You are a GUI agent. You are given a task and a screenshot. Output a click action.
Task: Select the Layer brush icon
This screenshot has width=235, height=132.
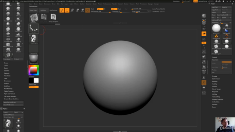[8, 34]
